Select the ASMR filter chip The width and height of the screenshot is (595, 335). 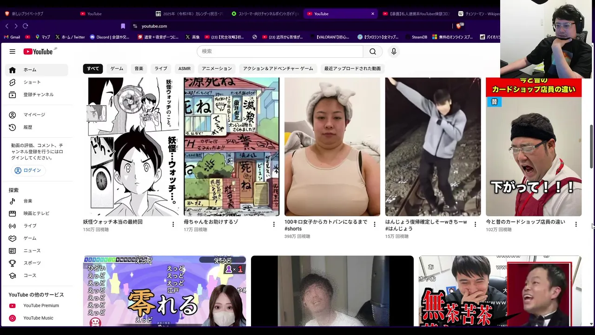pos(185,68)
